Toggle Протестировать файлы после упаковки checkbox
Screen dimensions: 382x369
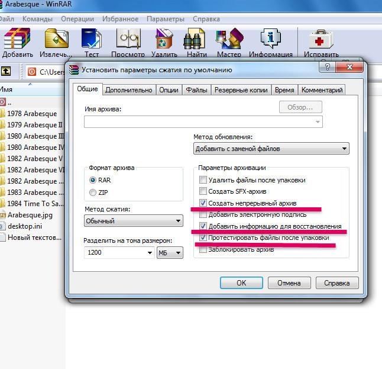click(x=203, y=237)
